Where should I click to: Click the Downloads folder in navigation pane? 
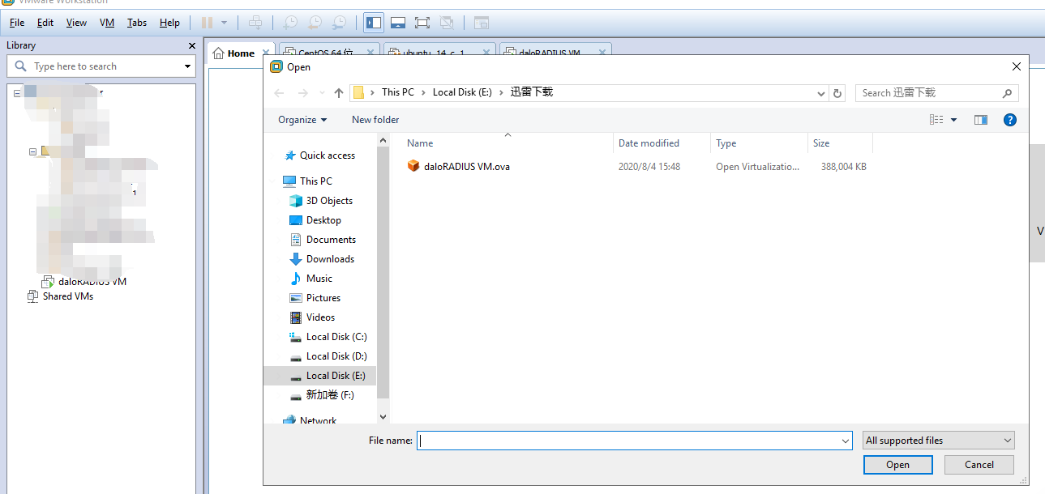coord(329,259)
